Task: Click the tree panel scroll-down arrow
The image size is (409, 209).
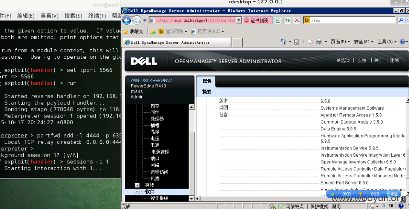Action: pyautogui.click(x=191, y=198)
